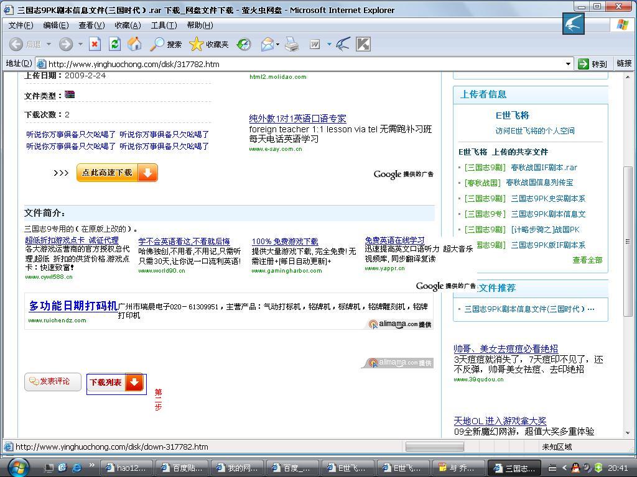Open the 收藏(A) menu
The height and width of the screenshot is (477, 637).
pos(128,25)
